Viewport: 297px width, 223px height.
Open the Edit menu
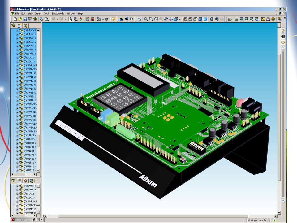tap(23, 14)
